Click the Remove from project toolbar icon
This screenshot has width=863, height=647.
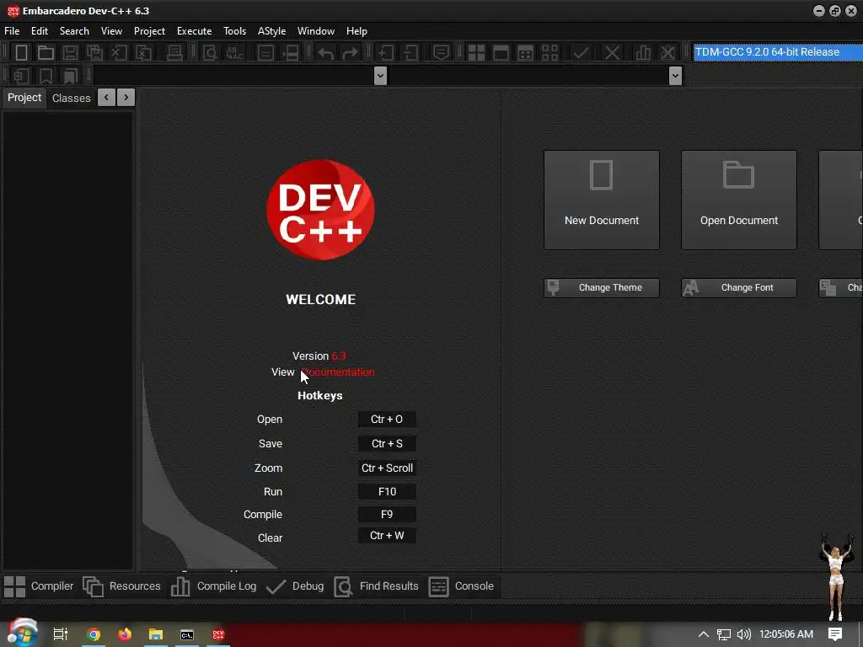point(410,53)
